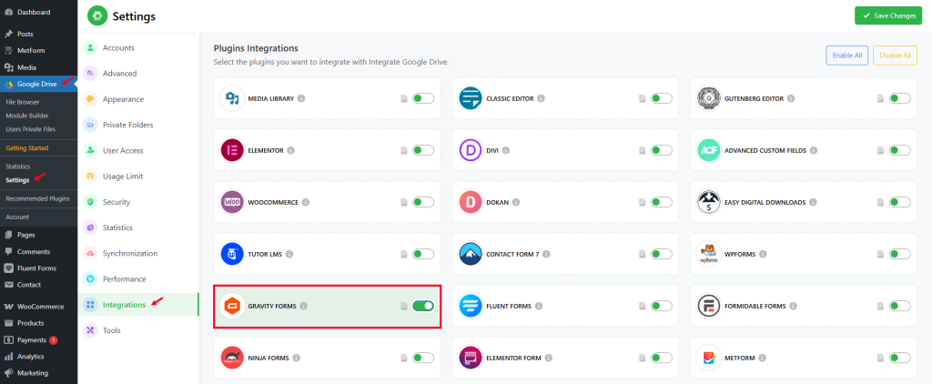Switch off WooCommerce integration toggle

[x=423, y=202]
